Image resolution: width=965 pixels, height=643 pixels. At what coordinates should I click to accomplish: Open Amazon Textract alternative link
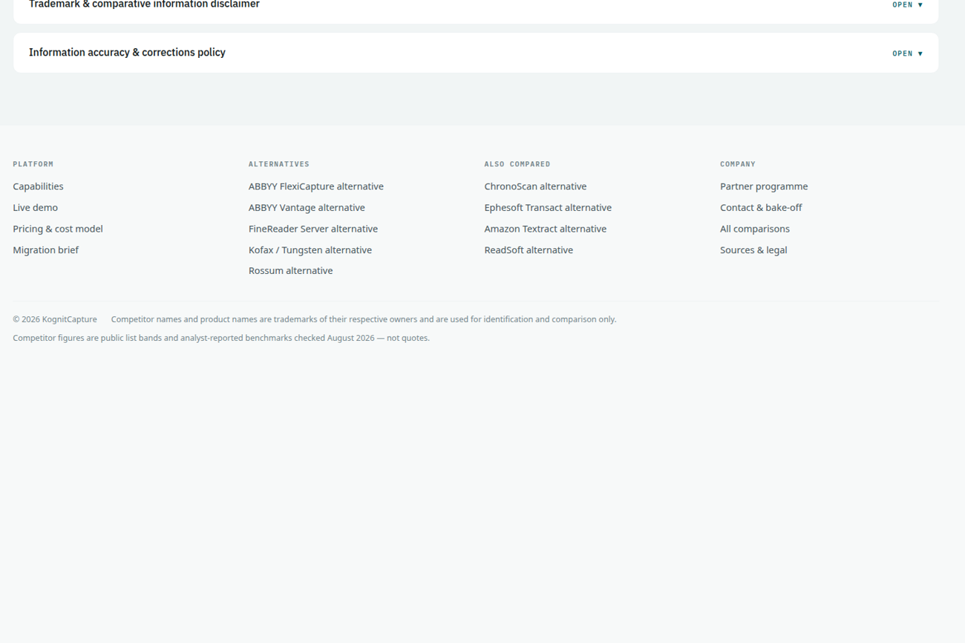pos(546,229)
